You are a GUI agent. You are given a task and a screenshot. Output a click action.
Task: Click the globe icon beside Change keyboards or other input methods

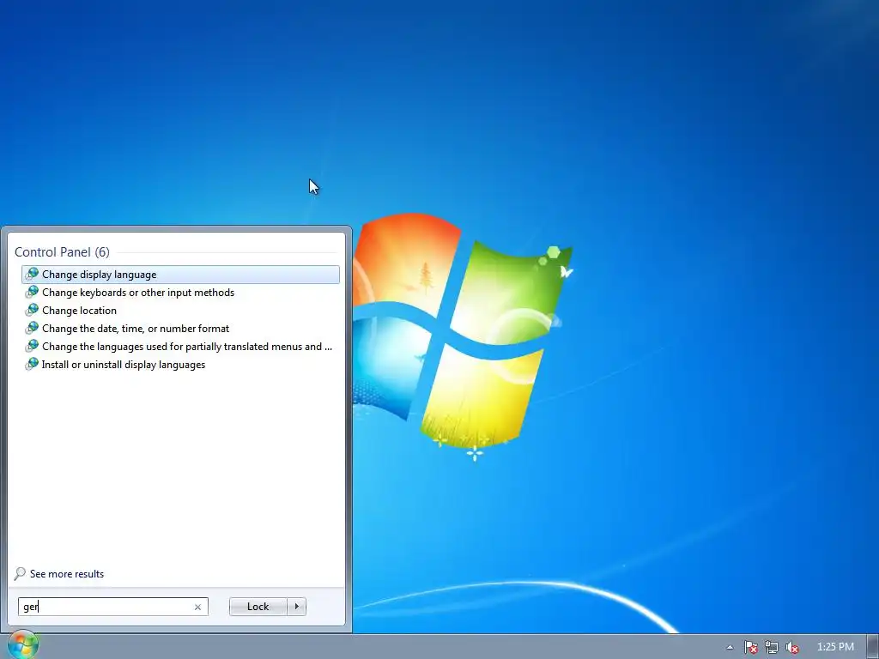click(x=32, y=292)
